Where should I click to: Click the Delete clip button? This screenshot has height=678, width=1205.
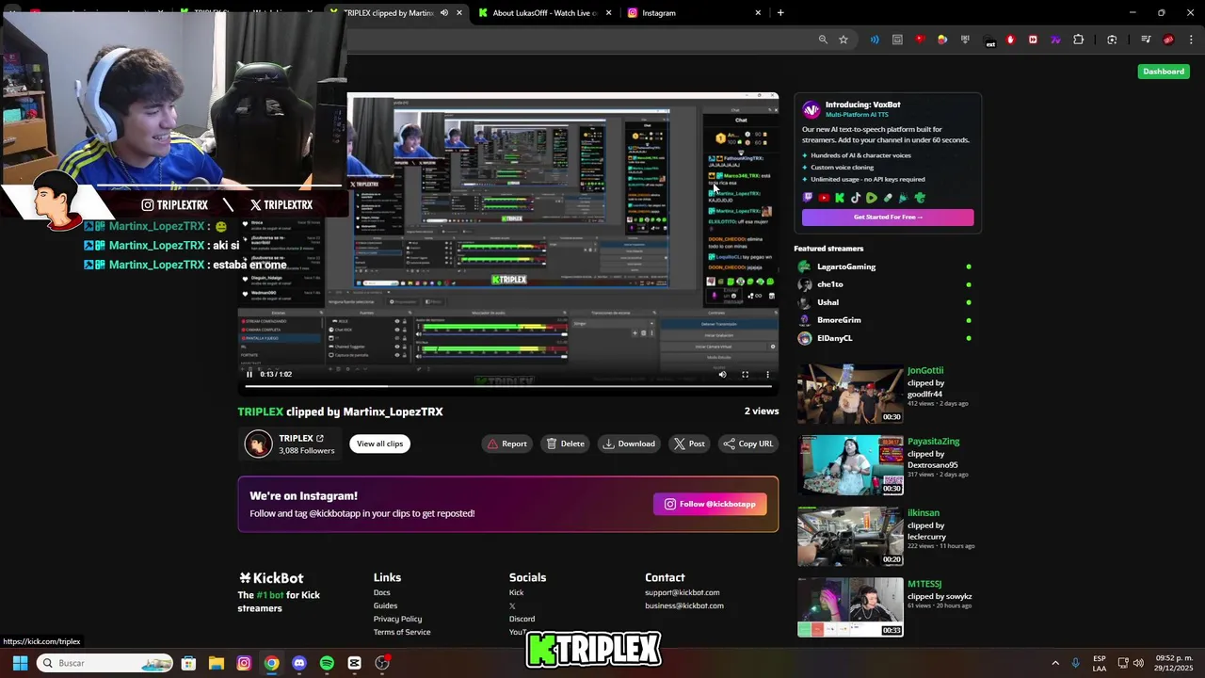pos(565,444)
